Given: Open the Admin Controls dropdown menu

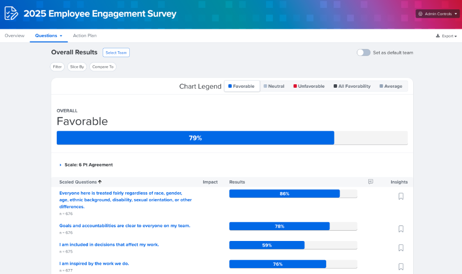Looking at the screenshot, I should tap(437, 14).
